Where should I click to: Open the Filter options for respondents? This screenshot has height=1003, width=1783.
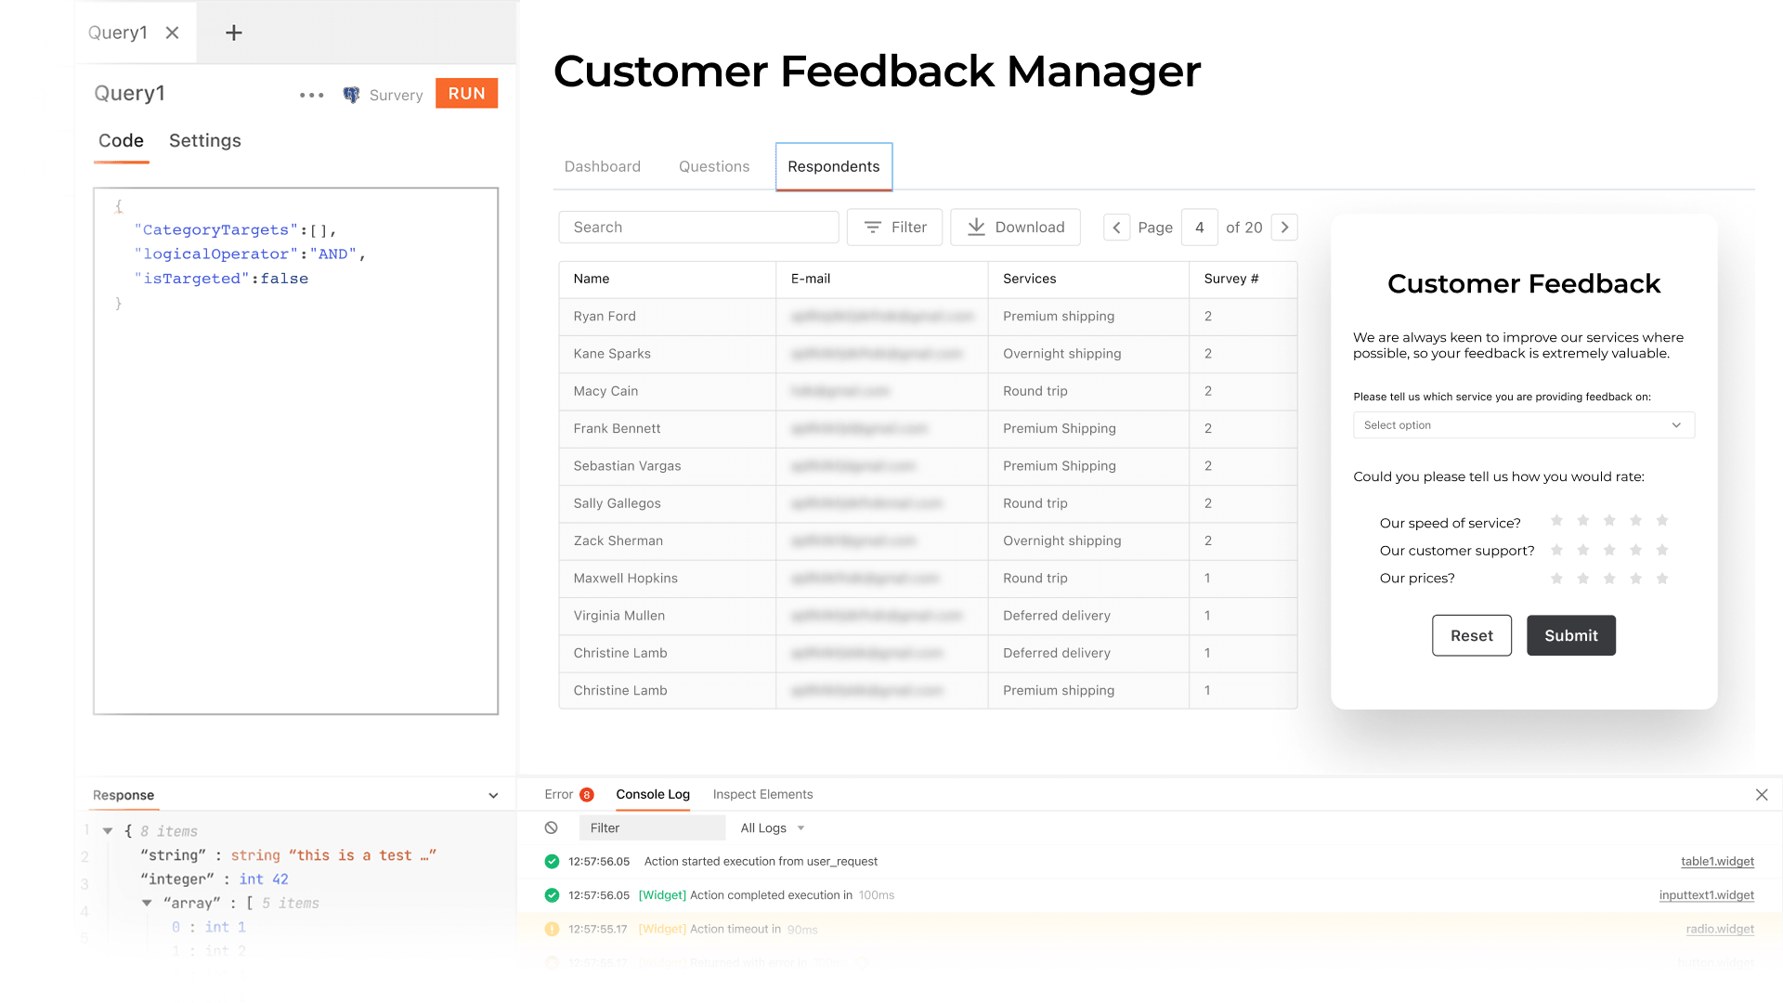893,227
